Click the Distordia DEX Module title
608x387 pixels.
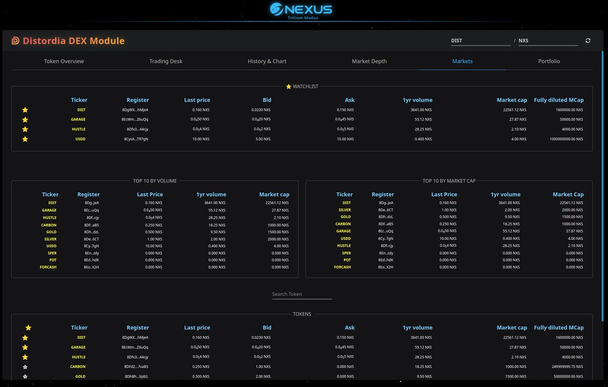pyautogui.click(x=73, y=41)
